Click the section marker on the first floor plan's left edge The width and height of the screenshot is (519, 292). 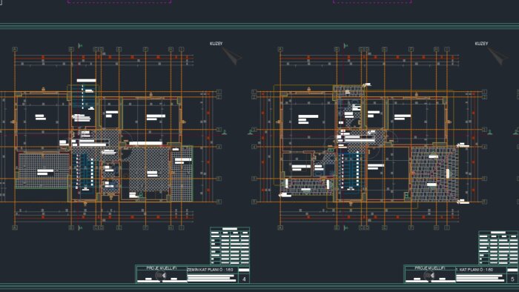(251, 132)
